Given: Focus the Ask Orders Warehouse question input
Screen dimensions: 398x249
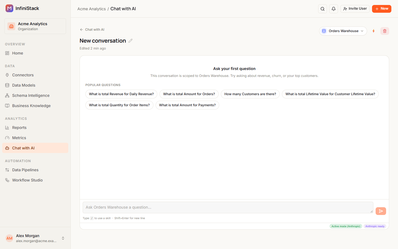Looking at the screenshot, I should 228,207.
